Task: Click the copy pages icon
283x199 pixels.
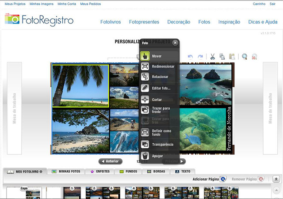Action: click(x=222, y=57)
